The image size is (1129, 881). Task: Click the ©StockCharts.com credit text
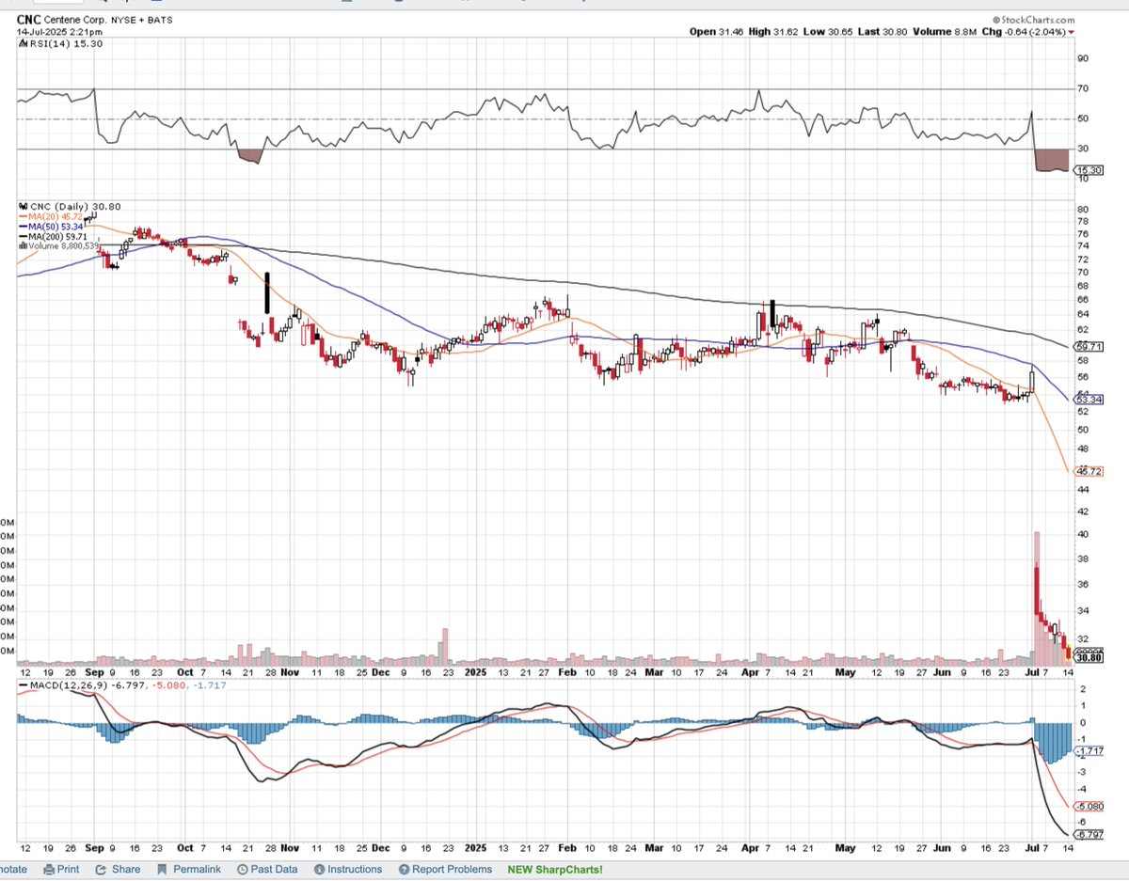tap(1032, 18)
